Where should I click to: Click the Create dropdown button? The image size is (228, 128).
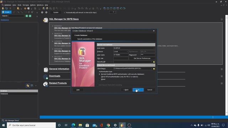(7, 12)
